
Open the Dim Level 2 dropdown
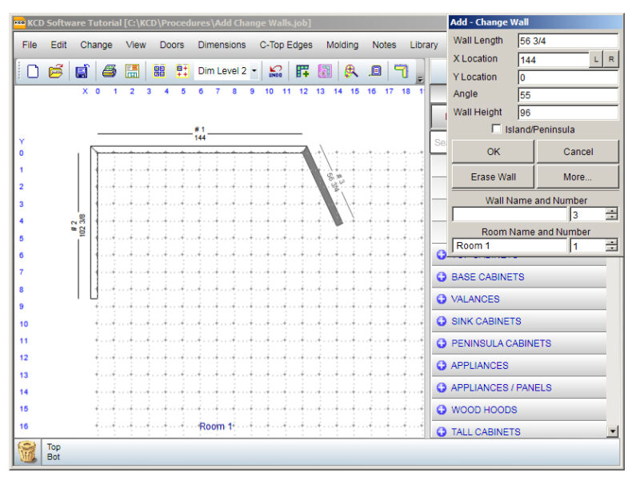(x=254, y=71)
